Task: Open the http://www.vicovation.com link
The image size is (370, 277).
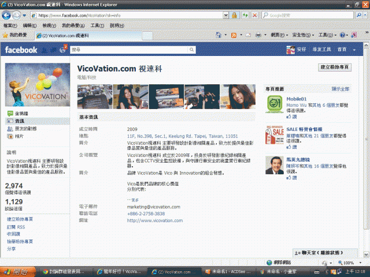Action: (155, 220)
